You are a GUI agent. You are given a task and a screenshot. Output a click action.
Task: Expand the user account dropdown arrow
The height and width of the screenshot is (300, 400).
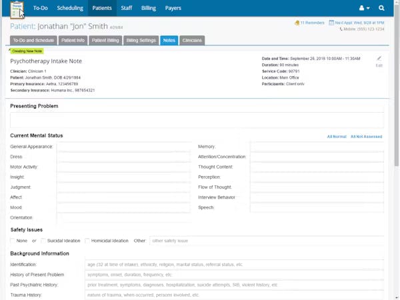[x=368, y=8]
